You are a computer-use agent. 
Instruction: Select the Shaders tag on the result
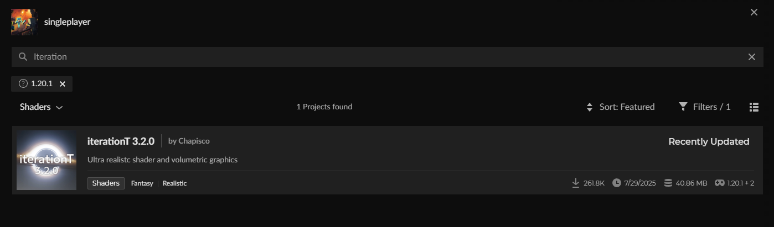106,183
